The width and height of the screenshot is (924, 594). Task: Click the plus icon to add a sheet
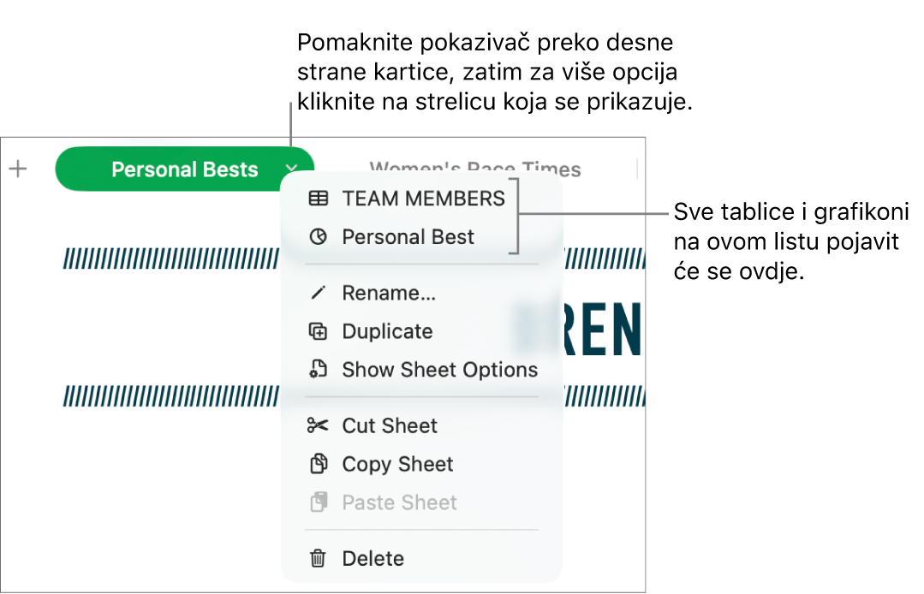[x=18, y=169]
